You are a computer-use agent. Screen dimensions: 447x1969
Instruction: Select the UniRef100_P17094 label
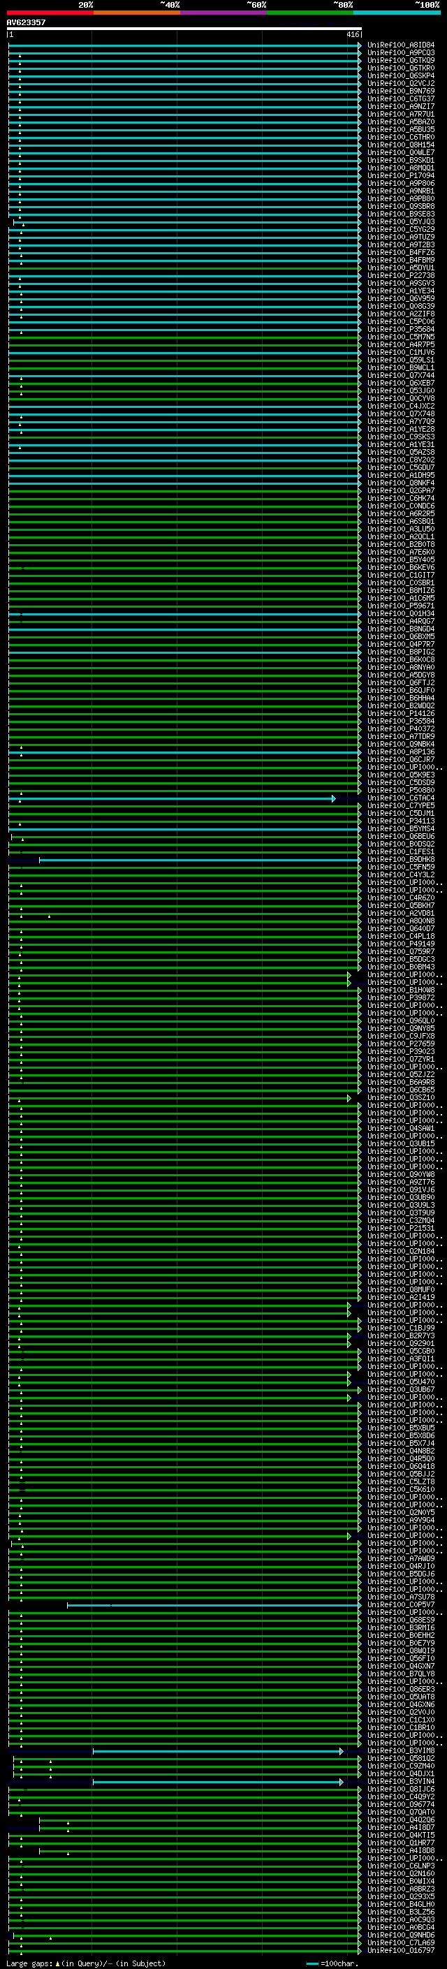(x=401, y=176)
